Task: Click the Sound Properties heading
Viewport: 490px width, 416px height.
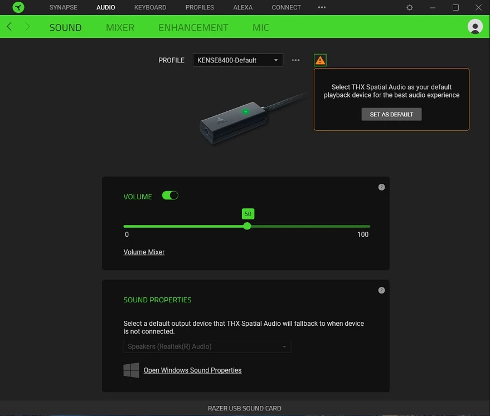Action: pos(158,300)
